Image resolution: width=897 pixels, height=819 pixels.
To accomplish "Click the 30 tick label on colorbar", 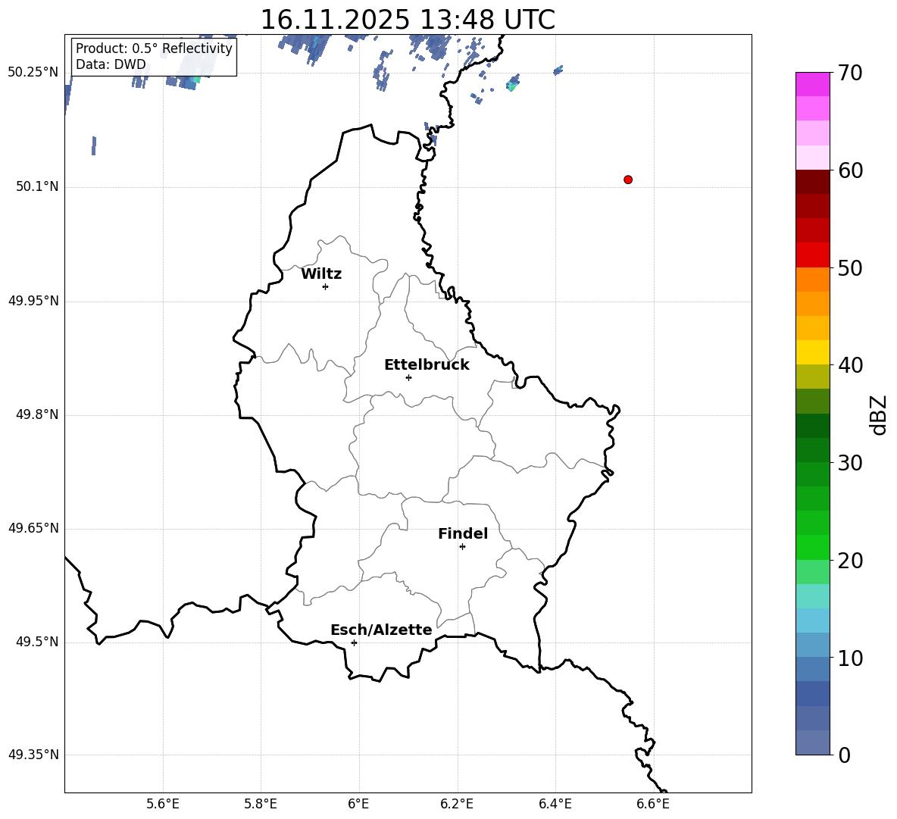I will pyautogui.click(x=850, y=463).
